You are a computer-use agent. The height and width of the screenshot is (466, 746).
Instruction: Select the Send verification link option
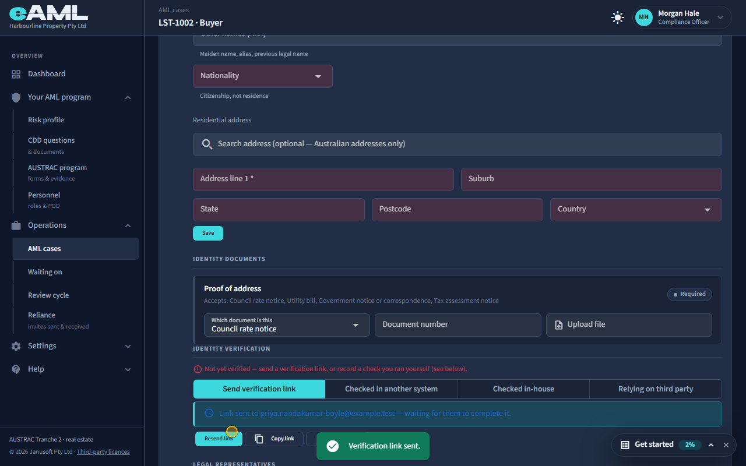[x=259, y=389]
